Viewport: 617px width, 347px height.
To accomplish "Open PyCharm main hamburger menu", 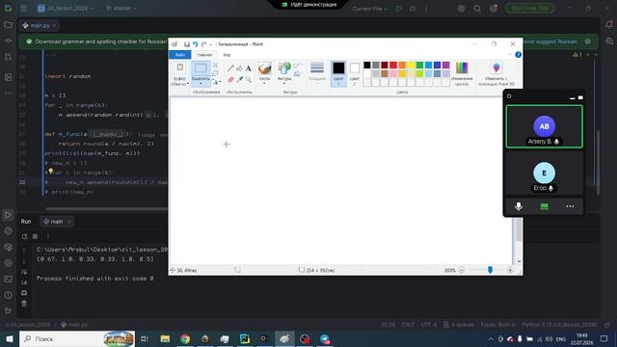I will point(23,9).
